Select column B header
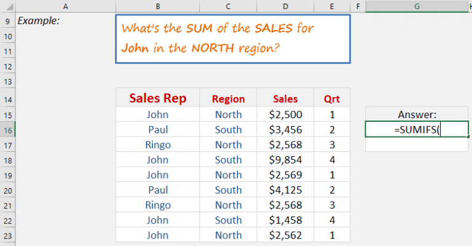 tap(157, 6)
